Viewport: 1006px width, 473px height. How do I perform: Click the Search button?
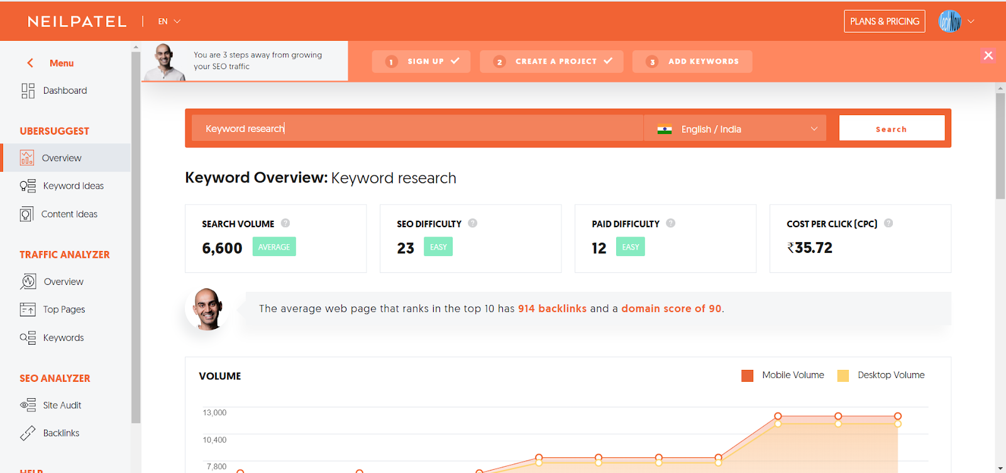pos(892,128)
